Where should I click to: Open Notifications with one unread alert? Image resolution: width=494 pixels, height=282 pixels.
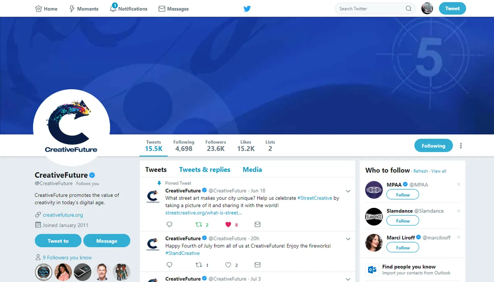tap(129, 8)
